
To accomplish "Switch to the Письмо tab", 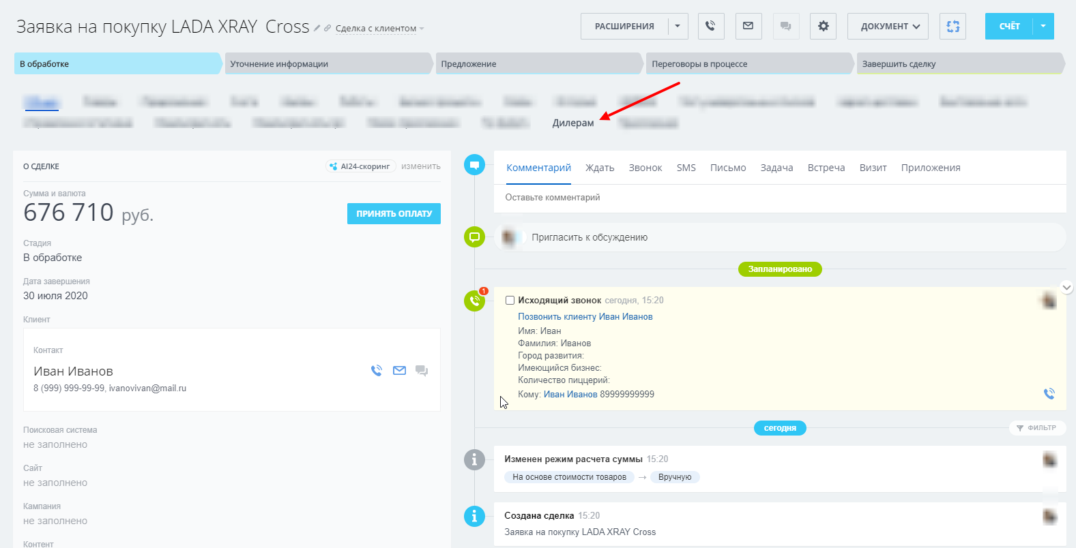I will coord(728,168).
